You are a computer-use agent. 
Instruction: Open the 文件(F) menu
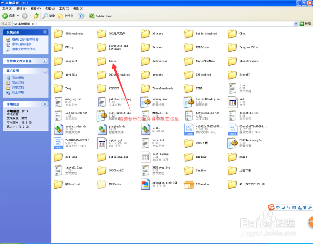[x=8, y=8]
